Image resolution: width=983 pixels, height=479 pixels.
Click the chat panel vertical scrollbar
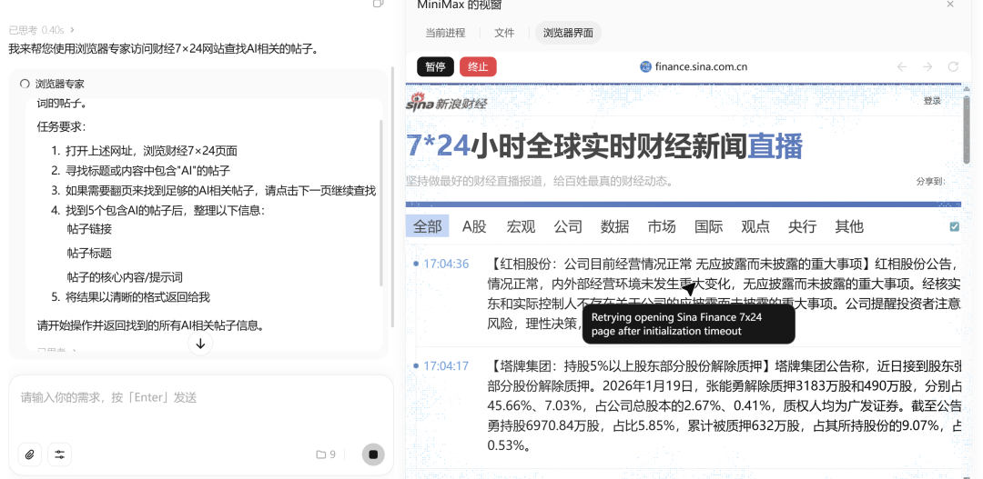(392, 196)
